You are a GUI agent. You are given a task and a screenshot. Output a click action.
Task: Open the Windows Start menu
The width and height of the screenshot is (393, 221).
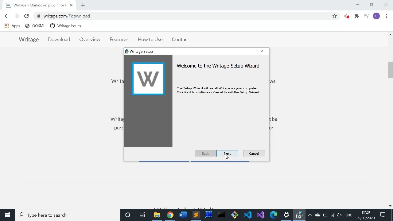pos(7,215)
